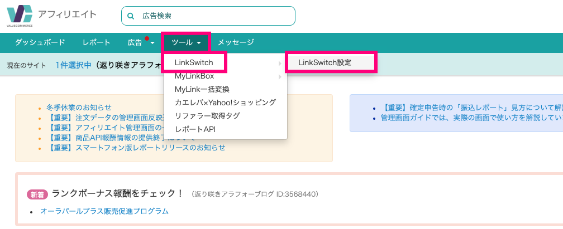
Task: Open the 冬季休業のお知らせ link
Action: pyautogui.click(x=79, y=107)
